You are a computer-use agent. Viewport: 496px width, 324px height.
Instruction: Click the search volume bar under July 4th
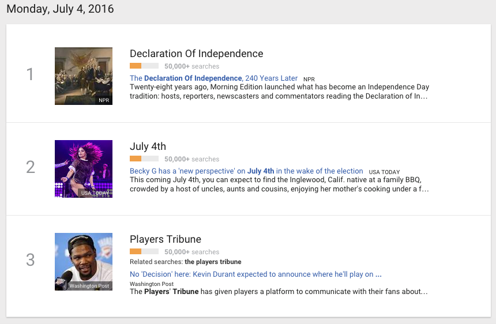tap(144, 159)
